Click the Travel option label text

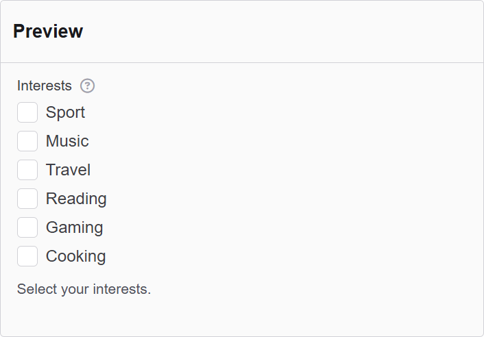(68, 170)
